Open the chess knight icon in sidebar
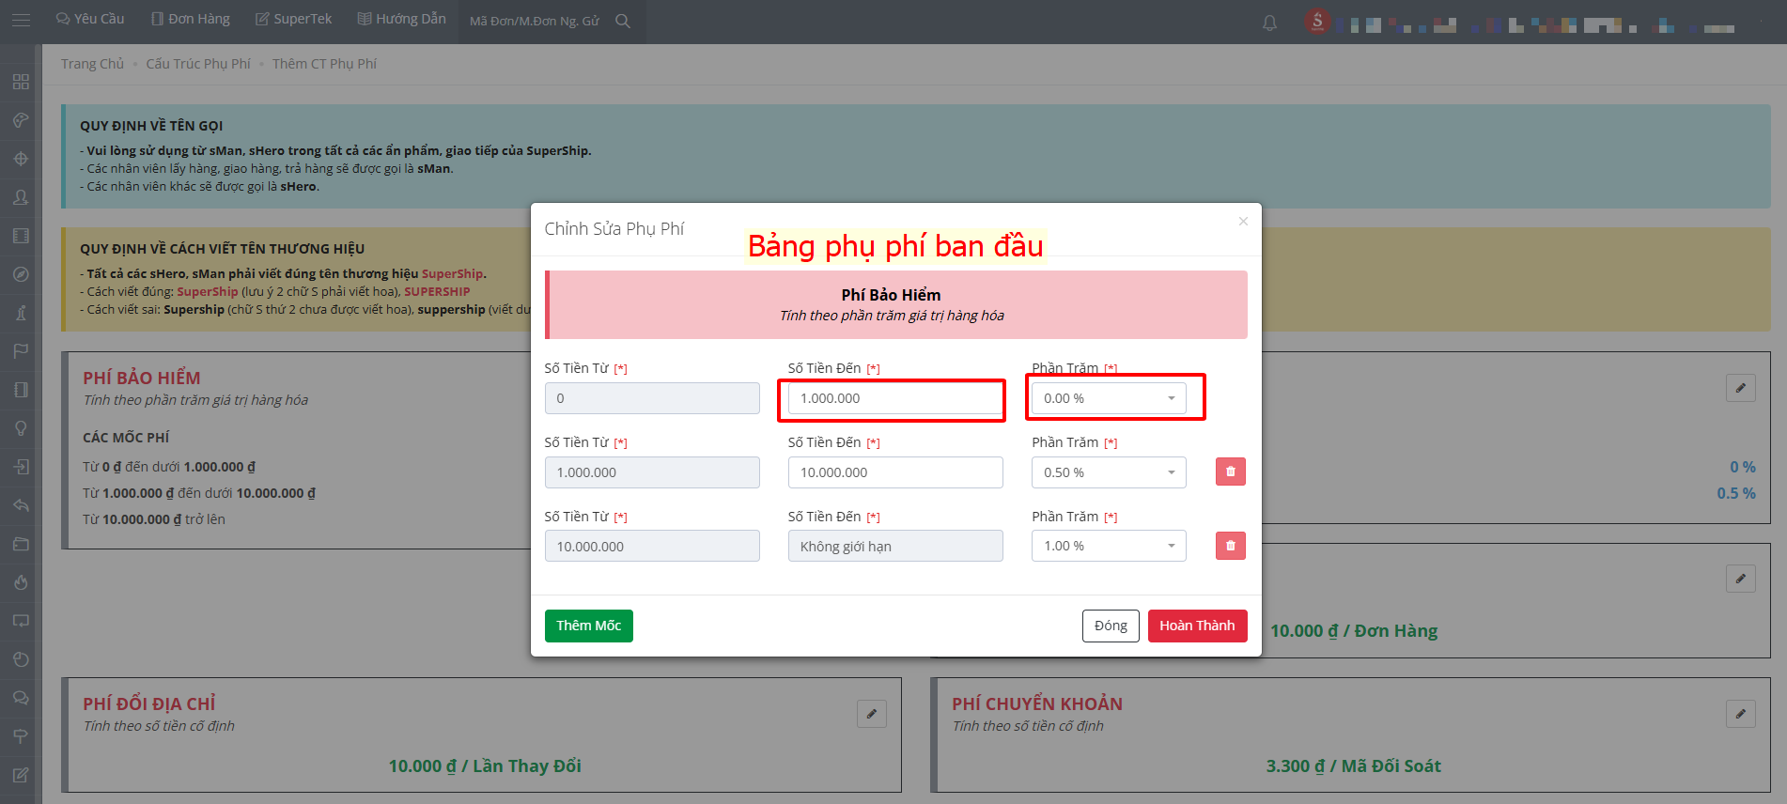Viewport: 1787px width, 804px height. pyautogui.click(x=21, y=313)
